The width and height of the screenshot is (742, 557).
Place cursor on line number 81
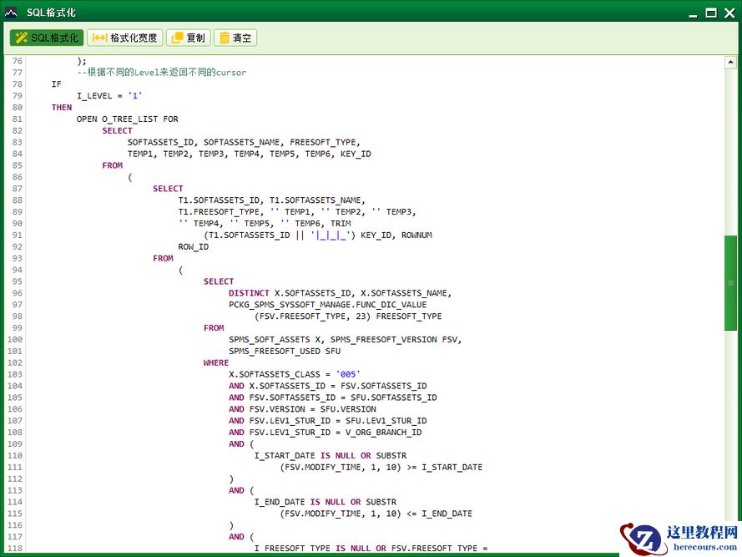coord(18,119)
